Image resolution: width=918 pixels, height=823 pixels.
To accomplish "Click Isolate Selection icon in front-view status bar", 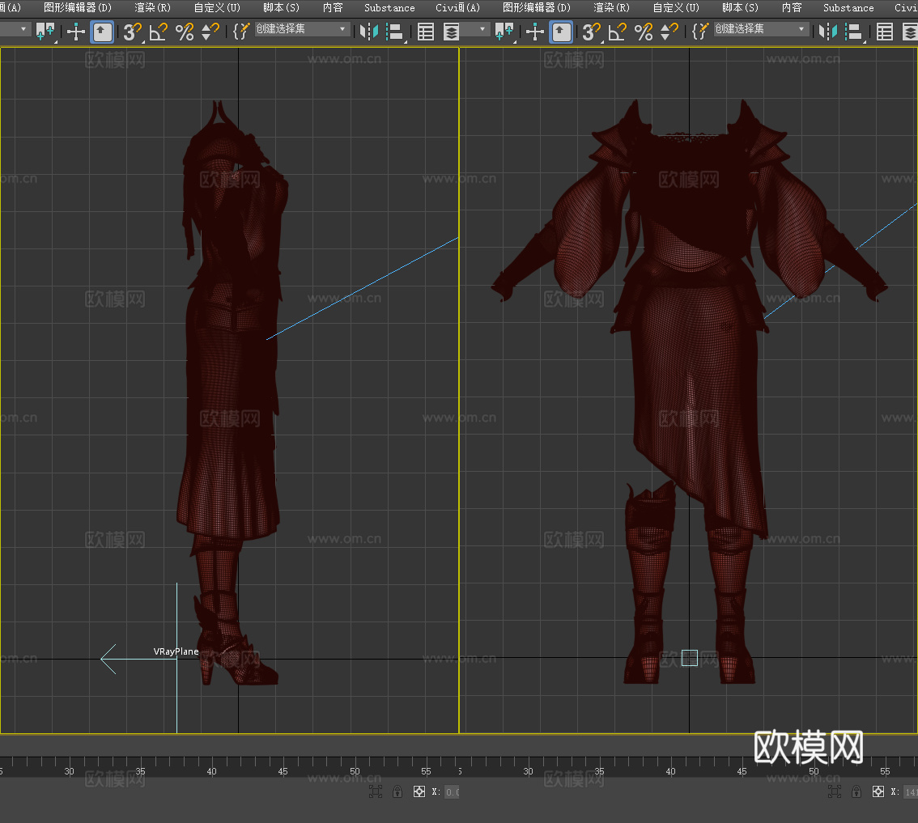I will point(835,792).
